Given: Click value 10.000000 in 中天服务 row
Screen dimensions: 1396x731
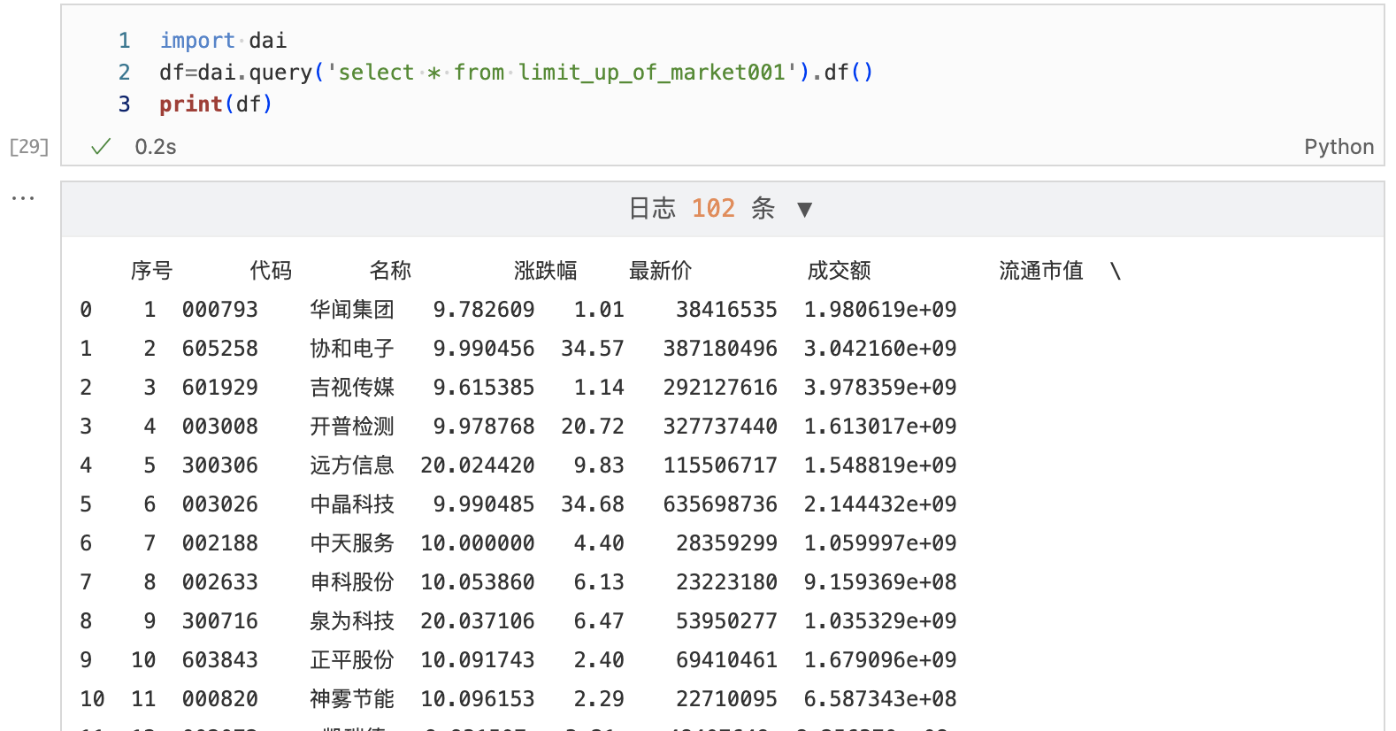Looking at the screenshot, I should point(478,543).
